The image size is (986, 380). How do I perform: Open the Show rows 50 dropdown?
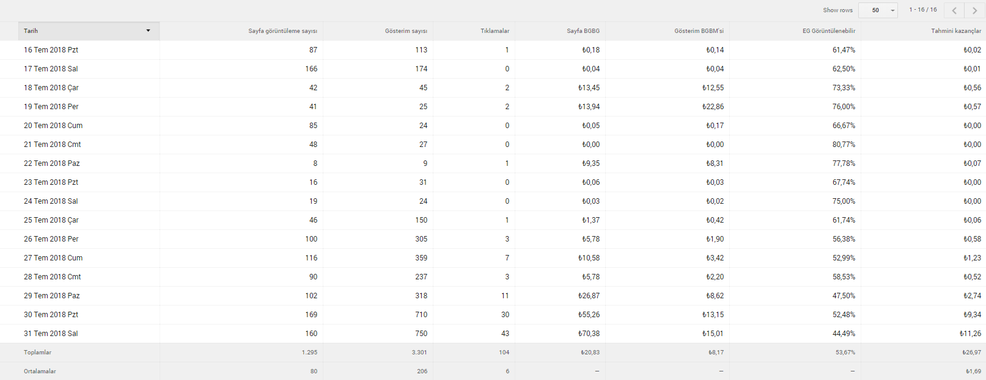(x=878, y=10)
